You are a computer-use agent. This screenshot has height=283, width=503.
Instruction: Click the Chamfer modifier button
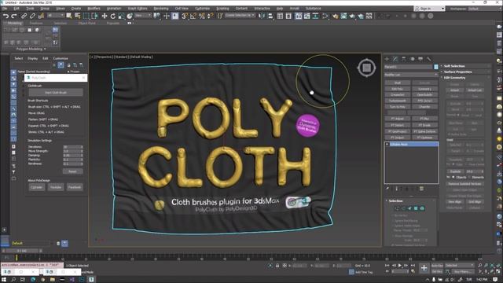424,107
